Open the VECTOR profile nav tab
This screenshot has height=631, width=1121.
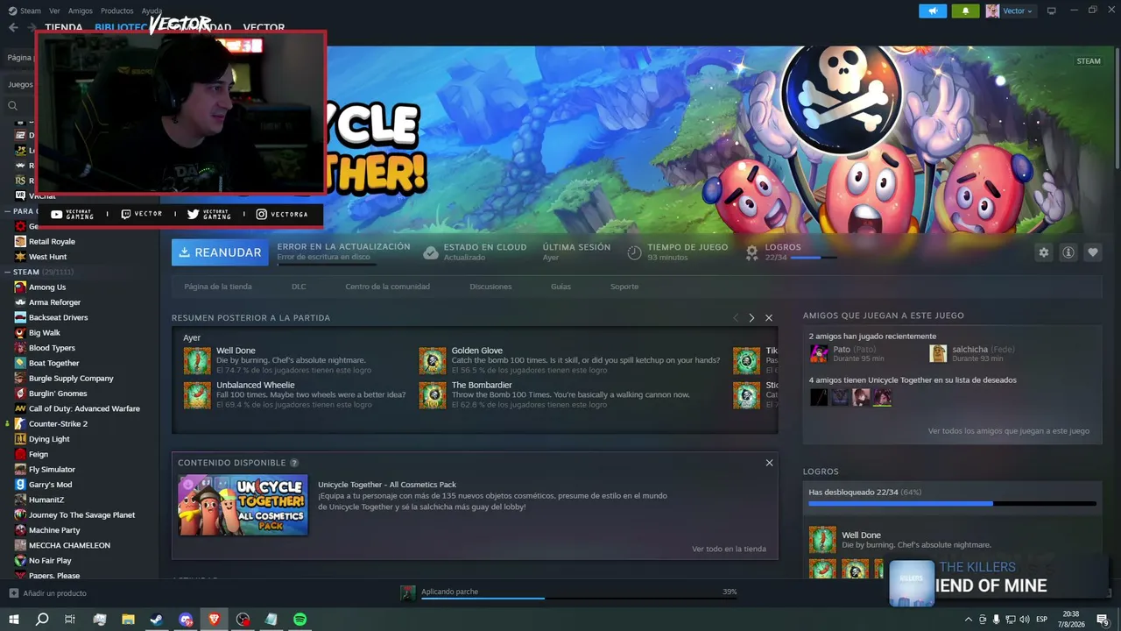tap(264, 27)
